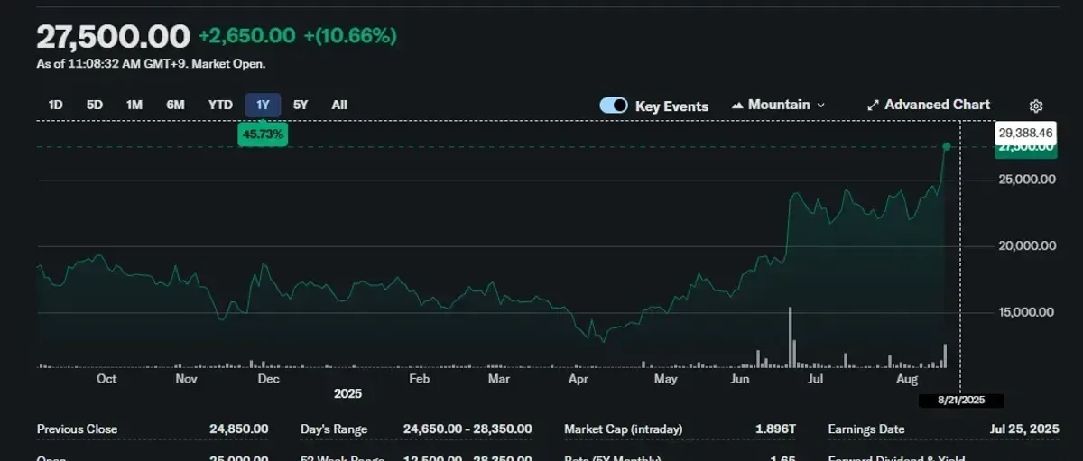Viewport: 1083px width, 461px height.
Task: Select the 5D time range
Action: coord(95,105)
